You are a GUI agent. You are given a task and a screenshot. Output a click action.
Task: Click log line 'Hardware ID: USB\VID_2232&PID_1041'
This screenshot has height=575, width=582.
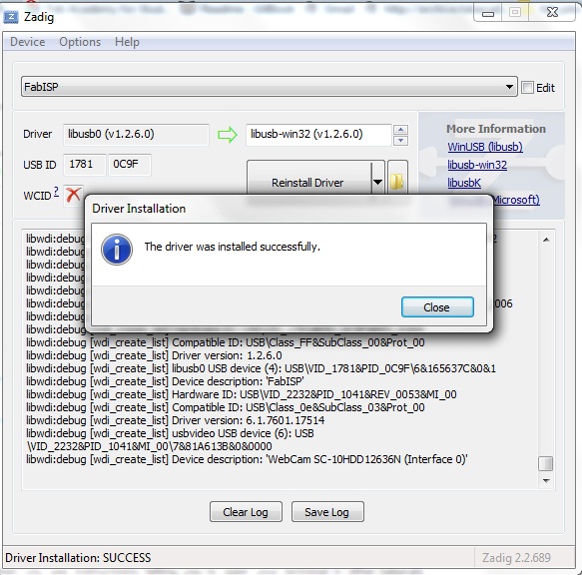point(242,394)
